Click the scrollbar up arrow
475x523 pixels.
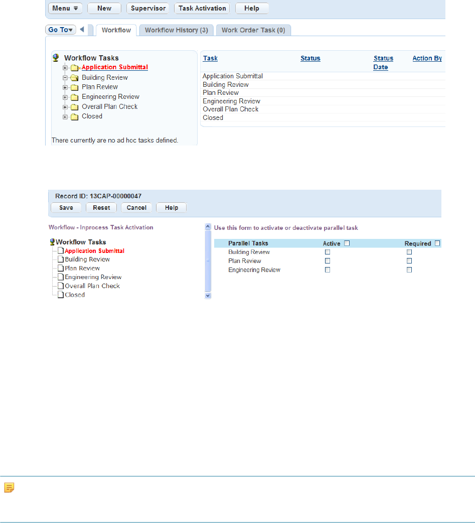208,227
